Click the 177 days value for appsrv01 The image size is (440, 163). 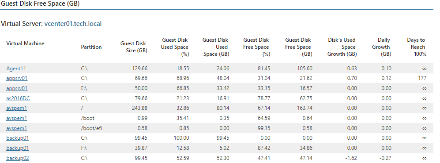(422, 78)
